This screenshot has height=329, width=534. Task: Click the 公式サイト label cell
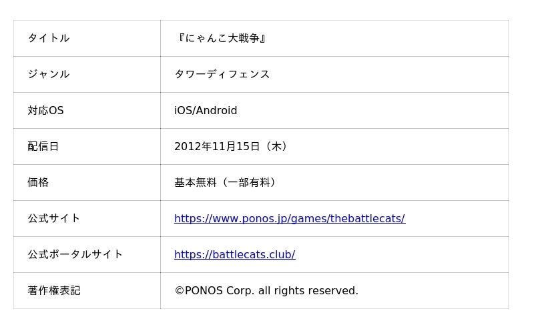pos(87,219)
